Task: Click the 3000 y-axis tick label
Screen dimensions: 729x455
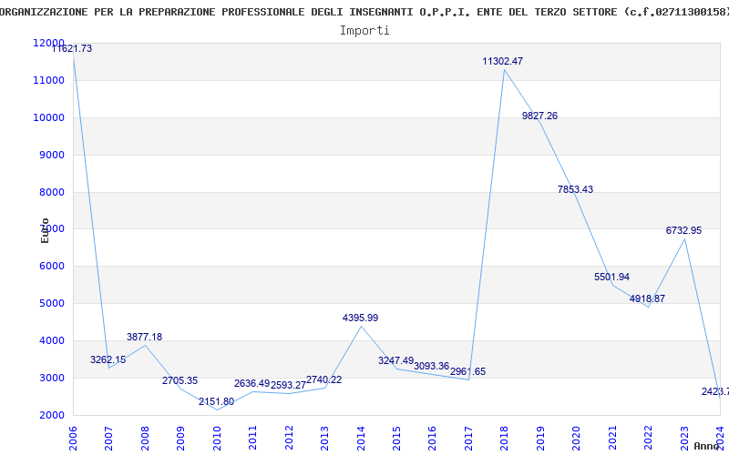Action: [51, 378]
